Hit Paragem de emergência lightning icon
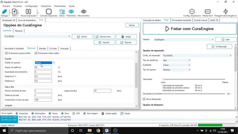 pyautogui.click(x=226, y=12)
